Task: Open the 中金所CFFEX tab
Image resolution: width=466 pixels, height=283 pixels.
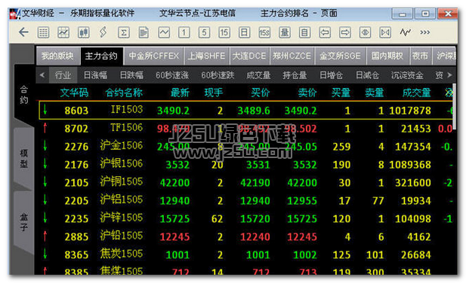Action: coord(154,56)
